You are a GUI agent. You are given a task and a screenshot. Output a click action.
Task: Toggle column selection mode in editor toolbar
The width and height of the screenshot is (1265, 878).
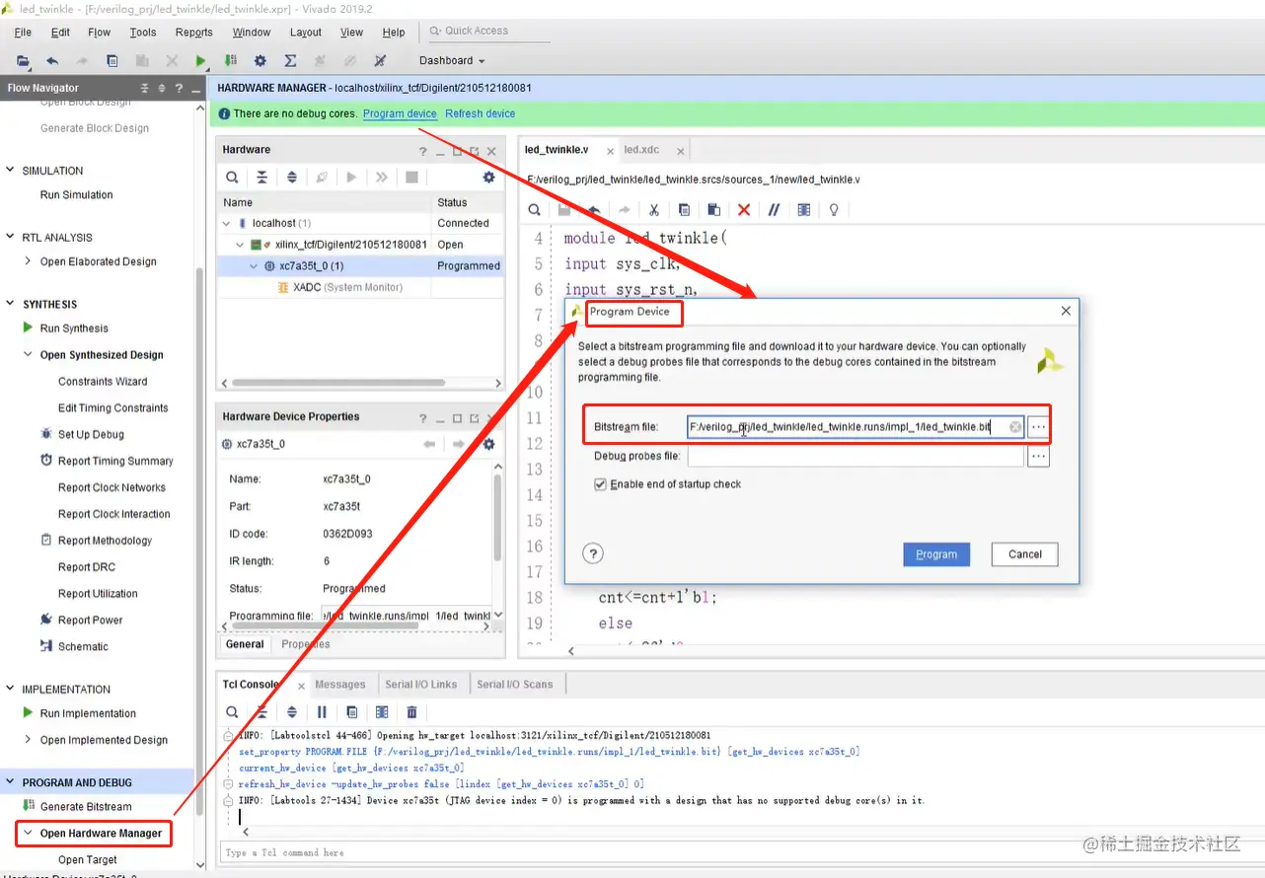pyautogui.click(x=804, y=210)
